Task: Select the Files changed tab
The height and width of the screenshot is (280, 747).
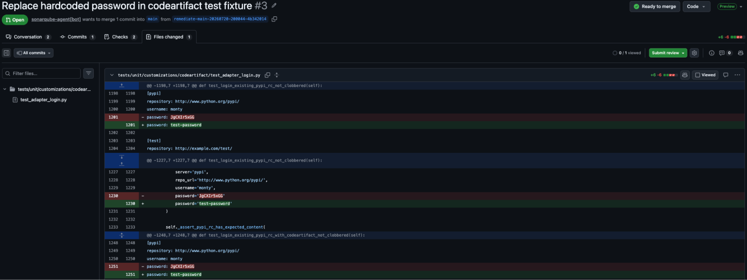Action: (x=169, y=37)
